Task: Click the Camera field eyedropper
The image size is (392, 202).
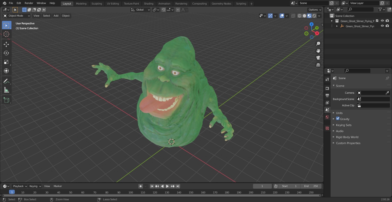Action: click(387, 93)
